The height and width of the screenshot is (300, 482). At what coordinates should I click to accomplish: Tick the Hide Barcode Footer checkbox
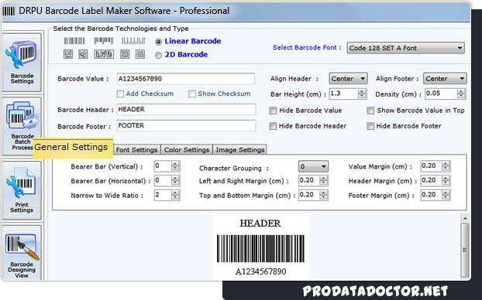coord(370,126)
